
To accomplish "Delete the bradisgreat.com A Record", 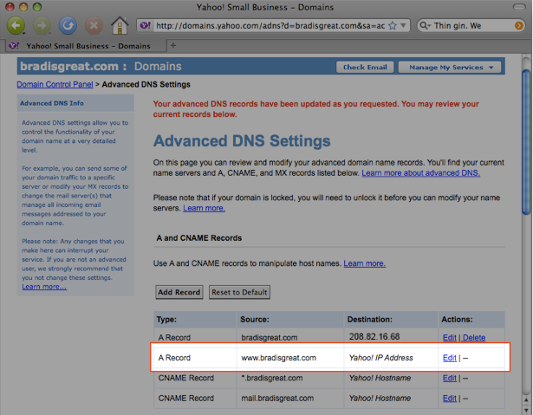I will 474,338.
